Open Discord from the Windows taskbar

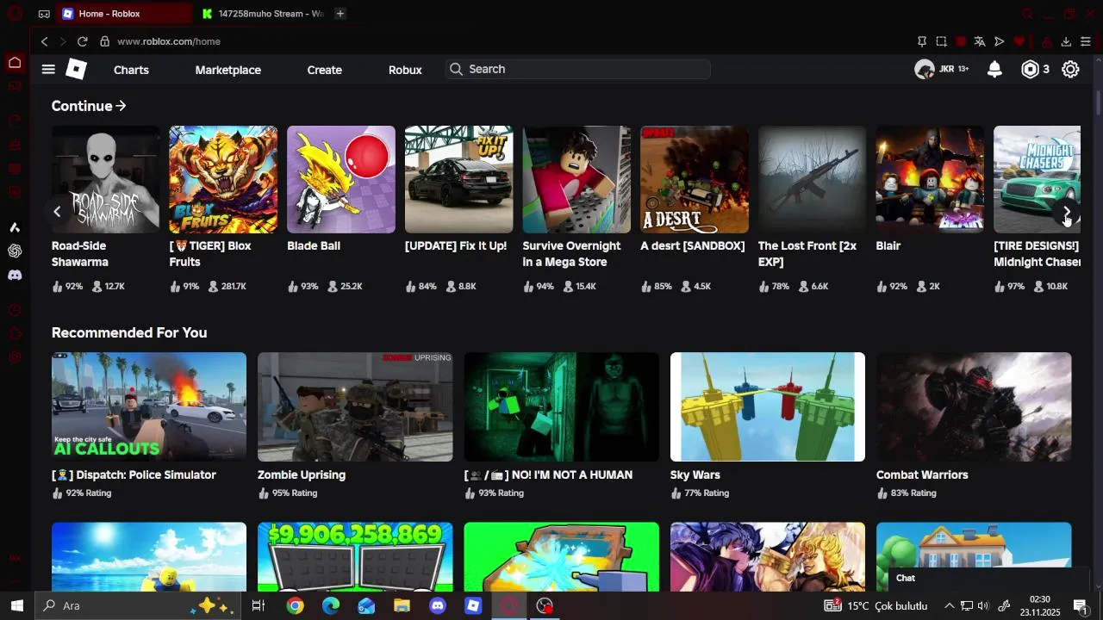point(438,606)
